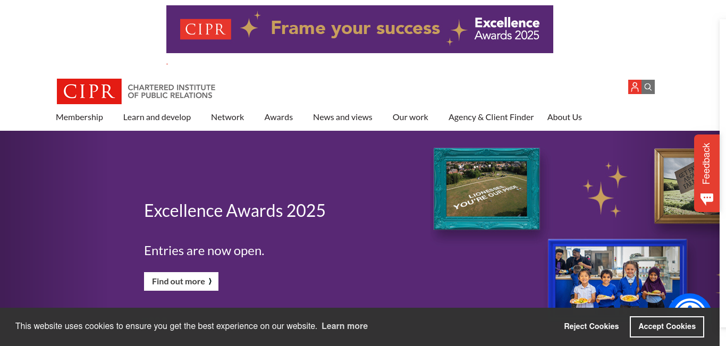
Task: Open the Membership menu
Action: click(x=79, y=117)
